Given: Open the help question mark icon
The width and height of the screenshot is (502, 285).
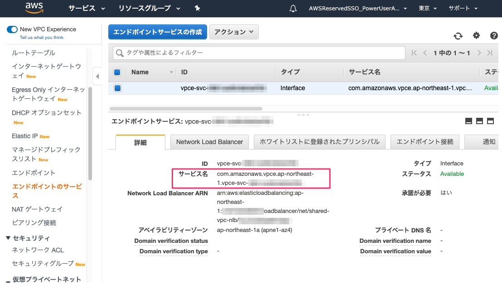Looking at the screenshot, I should pos(494,35).
